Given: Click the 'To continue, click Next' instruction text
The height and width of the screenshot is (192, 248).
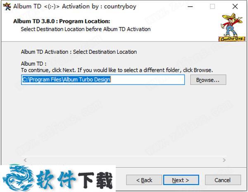Looking at the screenshot, I should (x=117, y=70).
